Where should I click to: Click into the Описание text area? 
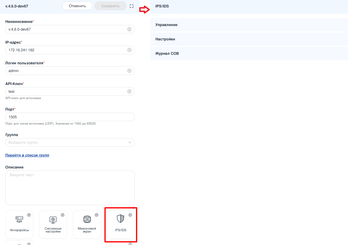[70, 188]
